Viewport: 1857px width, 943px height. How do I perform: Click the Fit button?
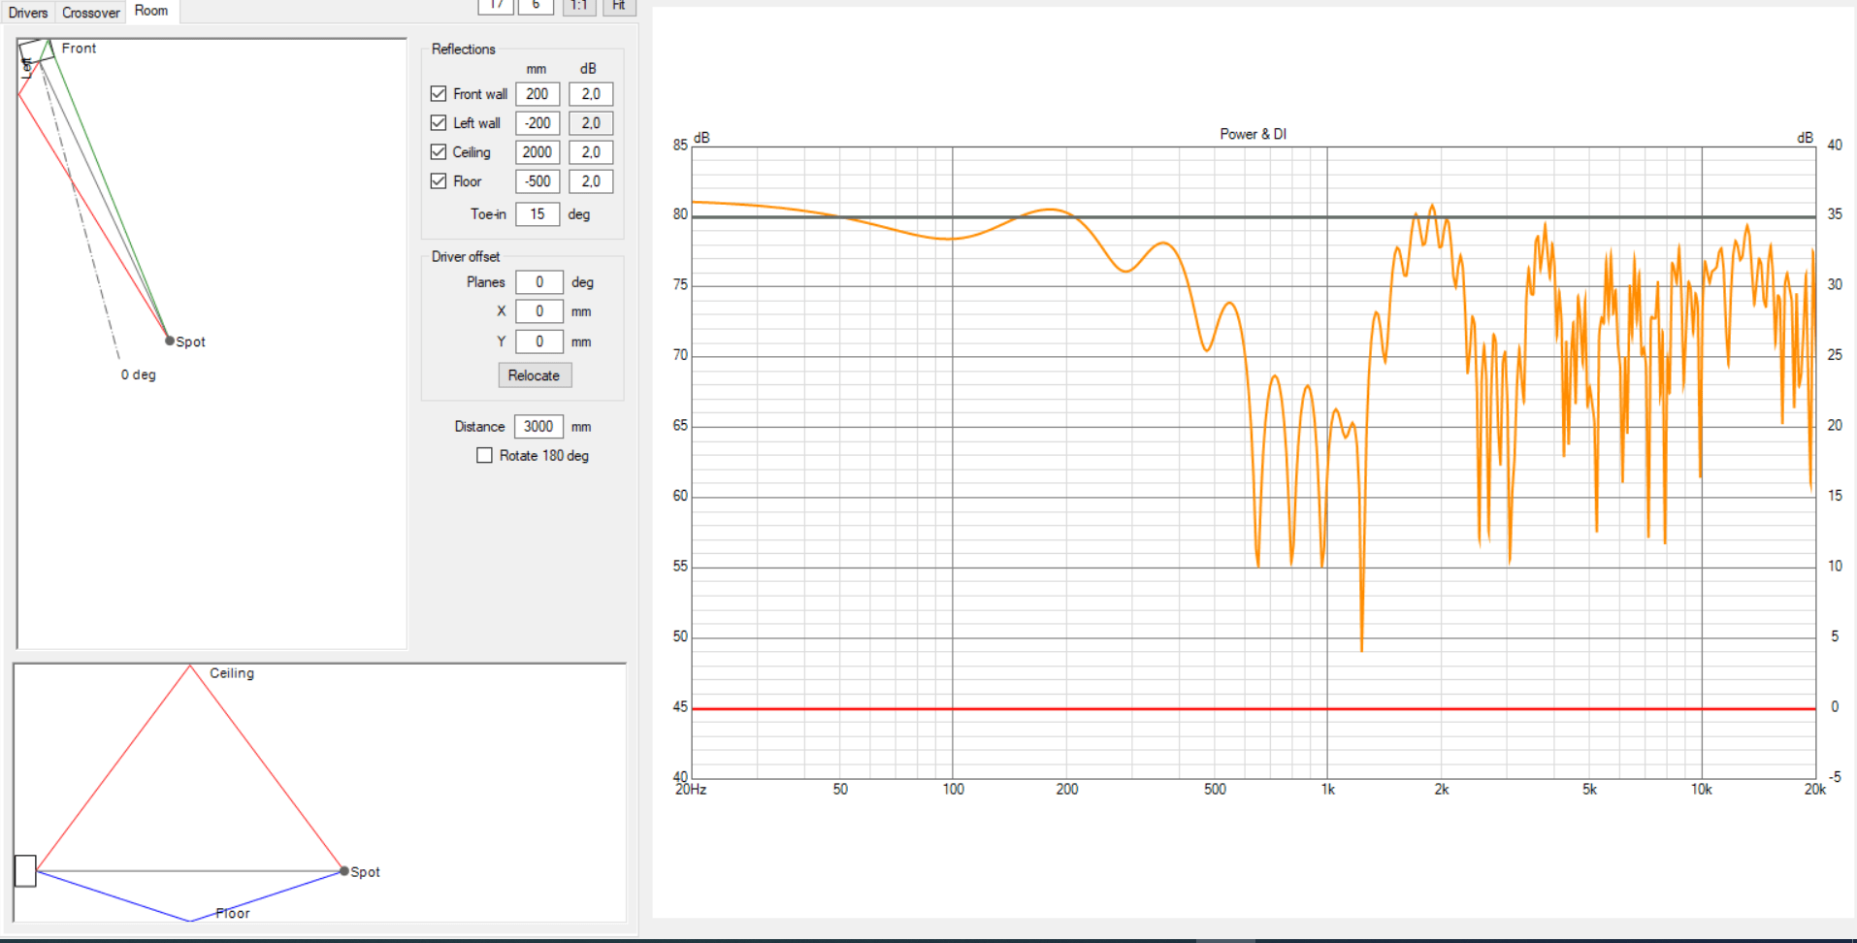click(x=619, y=6)
